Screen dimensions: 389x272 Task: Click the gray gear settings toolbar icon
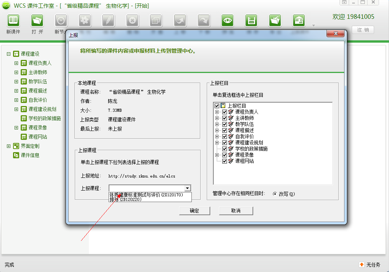pyautogui.click(x=85, y=20)
